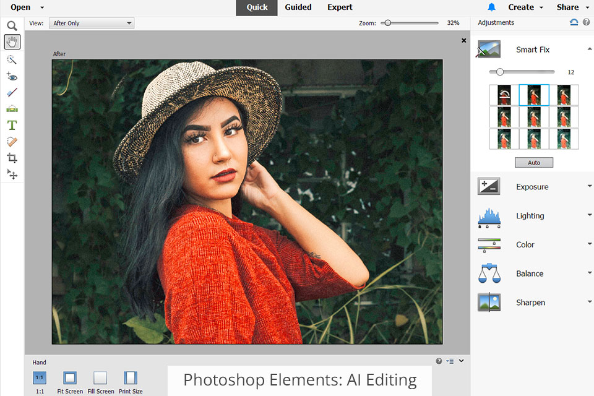Click the Exposure label

pos(532,187)
